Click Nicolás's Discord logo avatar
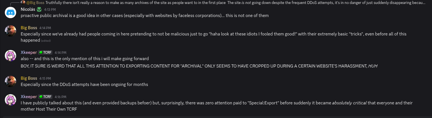This screenshot has height=118, width=432. (10, 12)
